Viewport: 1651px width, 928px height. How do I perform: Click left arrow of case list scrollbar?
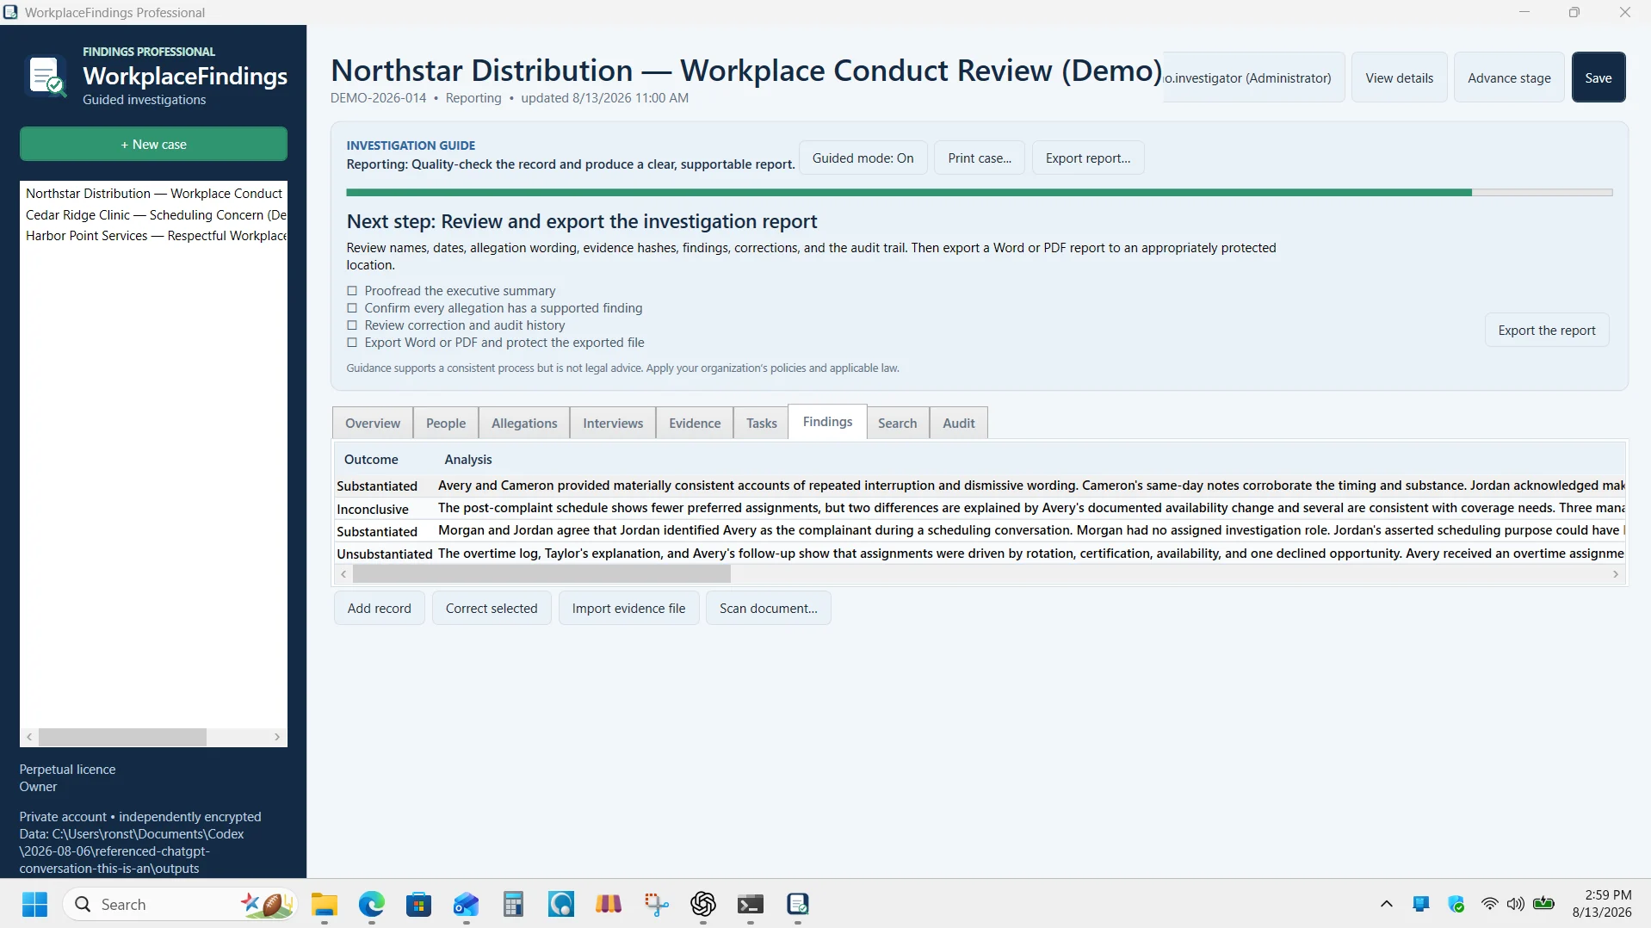point(29,737)
